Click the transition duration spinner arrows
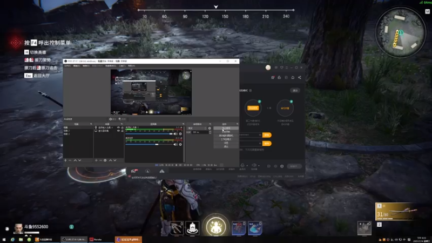 click(x=210, y=132)
